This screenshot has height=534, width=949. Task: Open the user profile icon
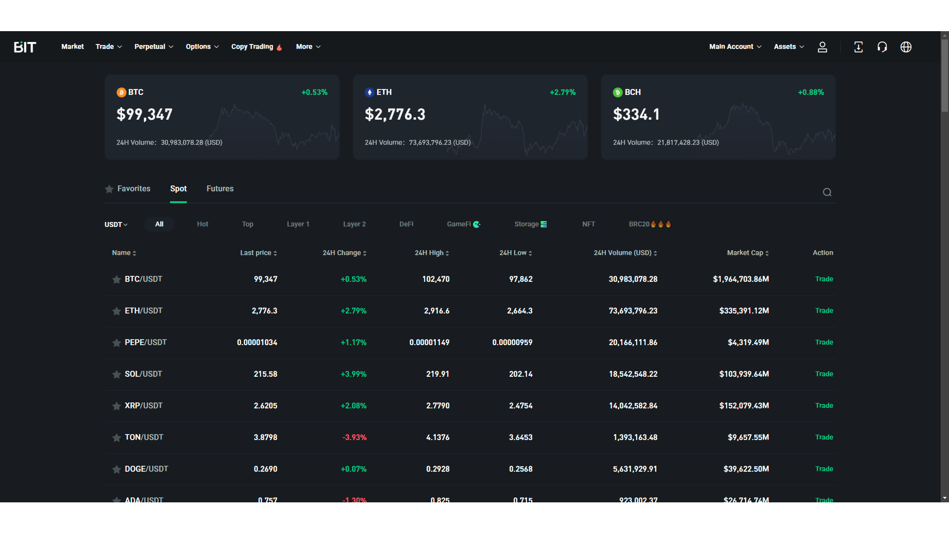tap(822, 47)
